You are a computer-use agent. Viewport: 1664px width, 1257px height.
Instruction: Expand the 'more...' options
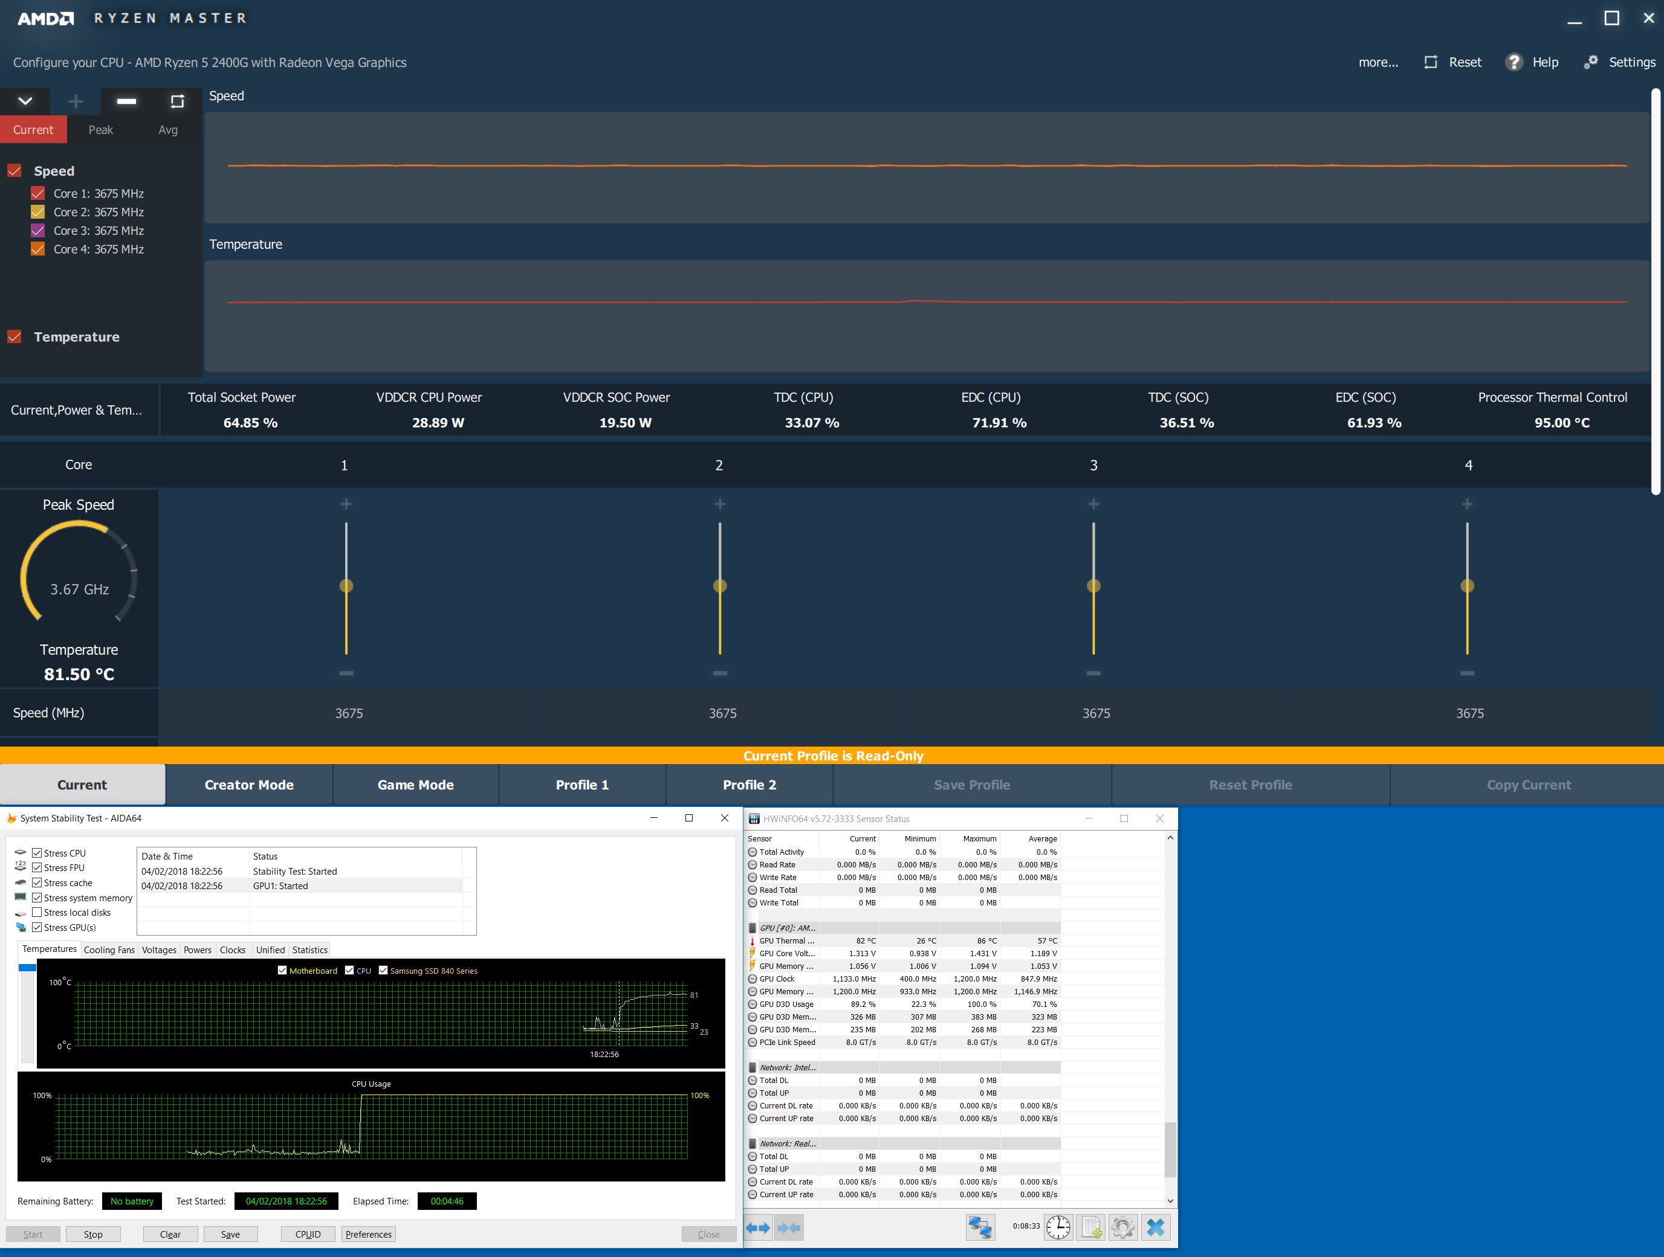[x=1377, y=62]
